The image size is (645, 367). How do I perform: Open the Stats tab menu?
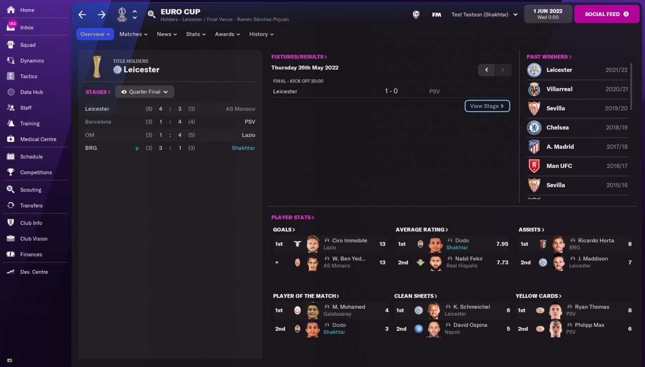[x=196, y=34]
